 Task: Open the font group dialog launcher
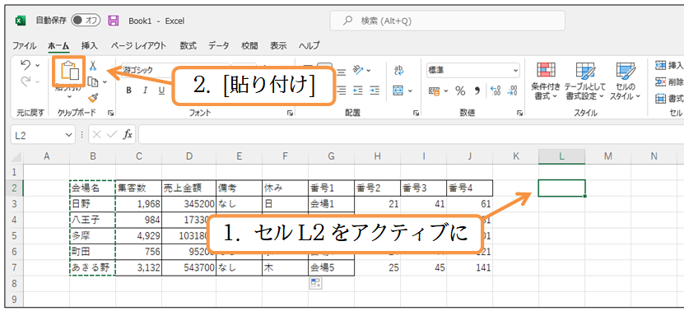point(290,114)
